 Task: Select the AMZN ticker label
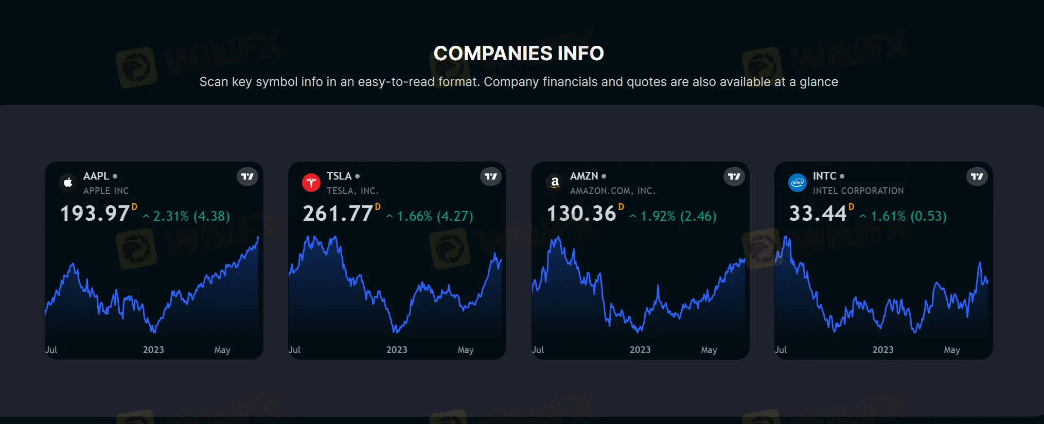coord(585,176)
